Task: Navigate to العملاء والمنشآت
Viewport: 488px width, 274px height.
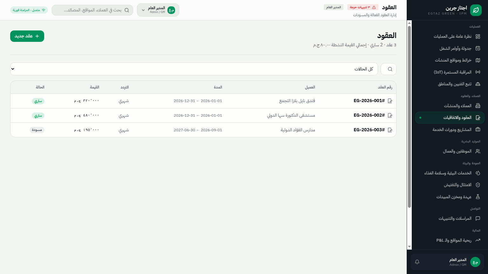Action: [x=450, y=106]
